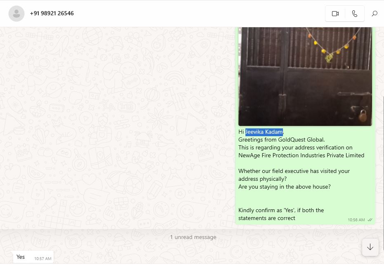Open the chat search magnifier icon
384x265 pixels.
375,14
